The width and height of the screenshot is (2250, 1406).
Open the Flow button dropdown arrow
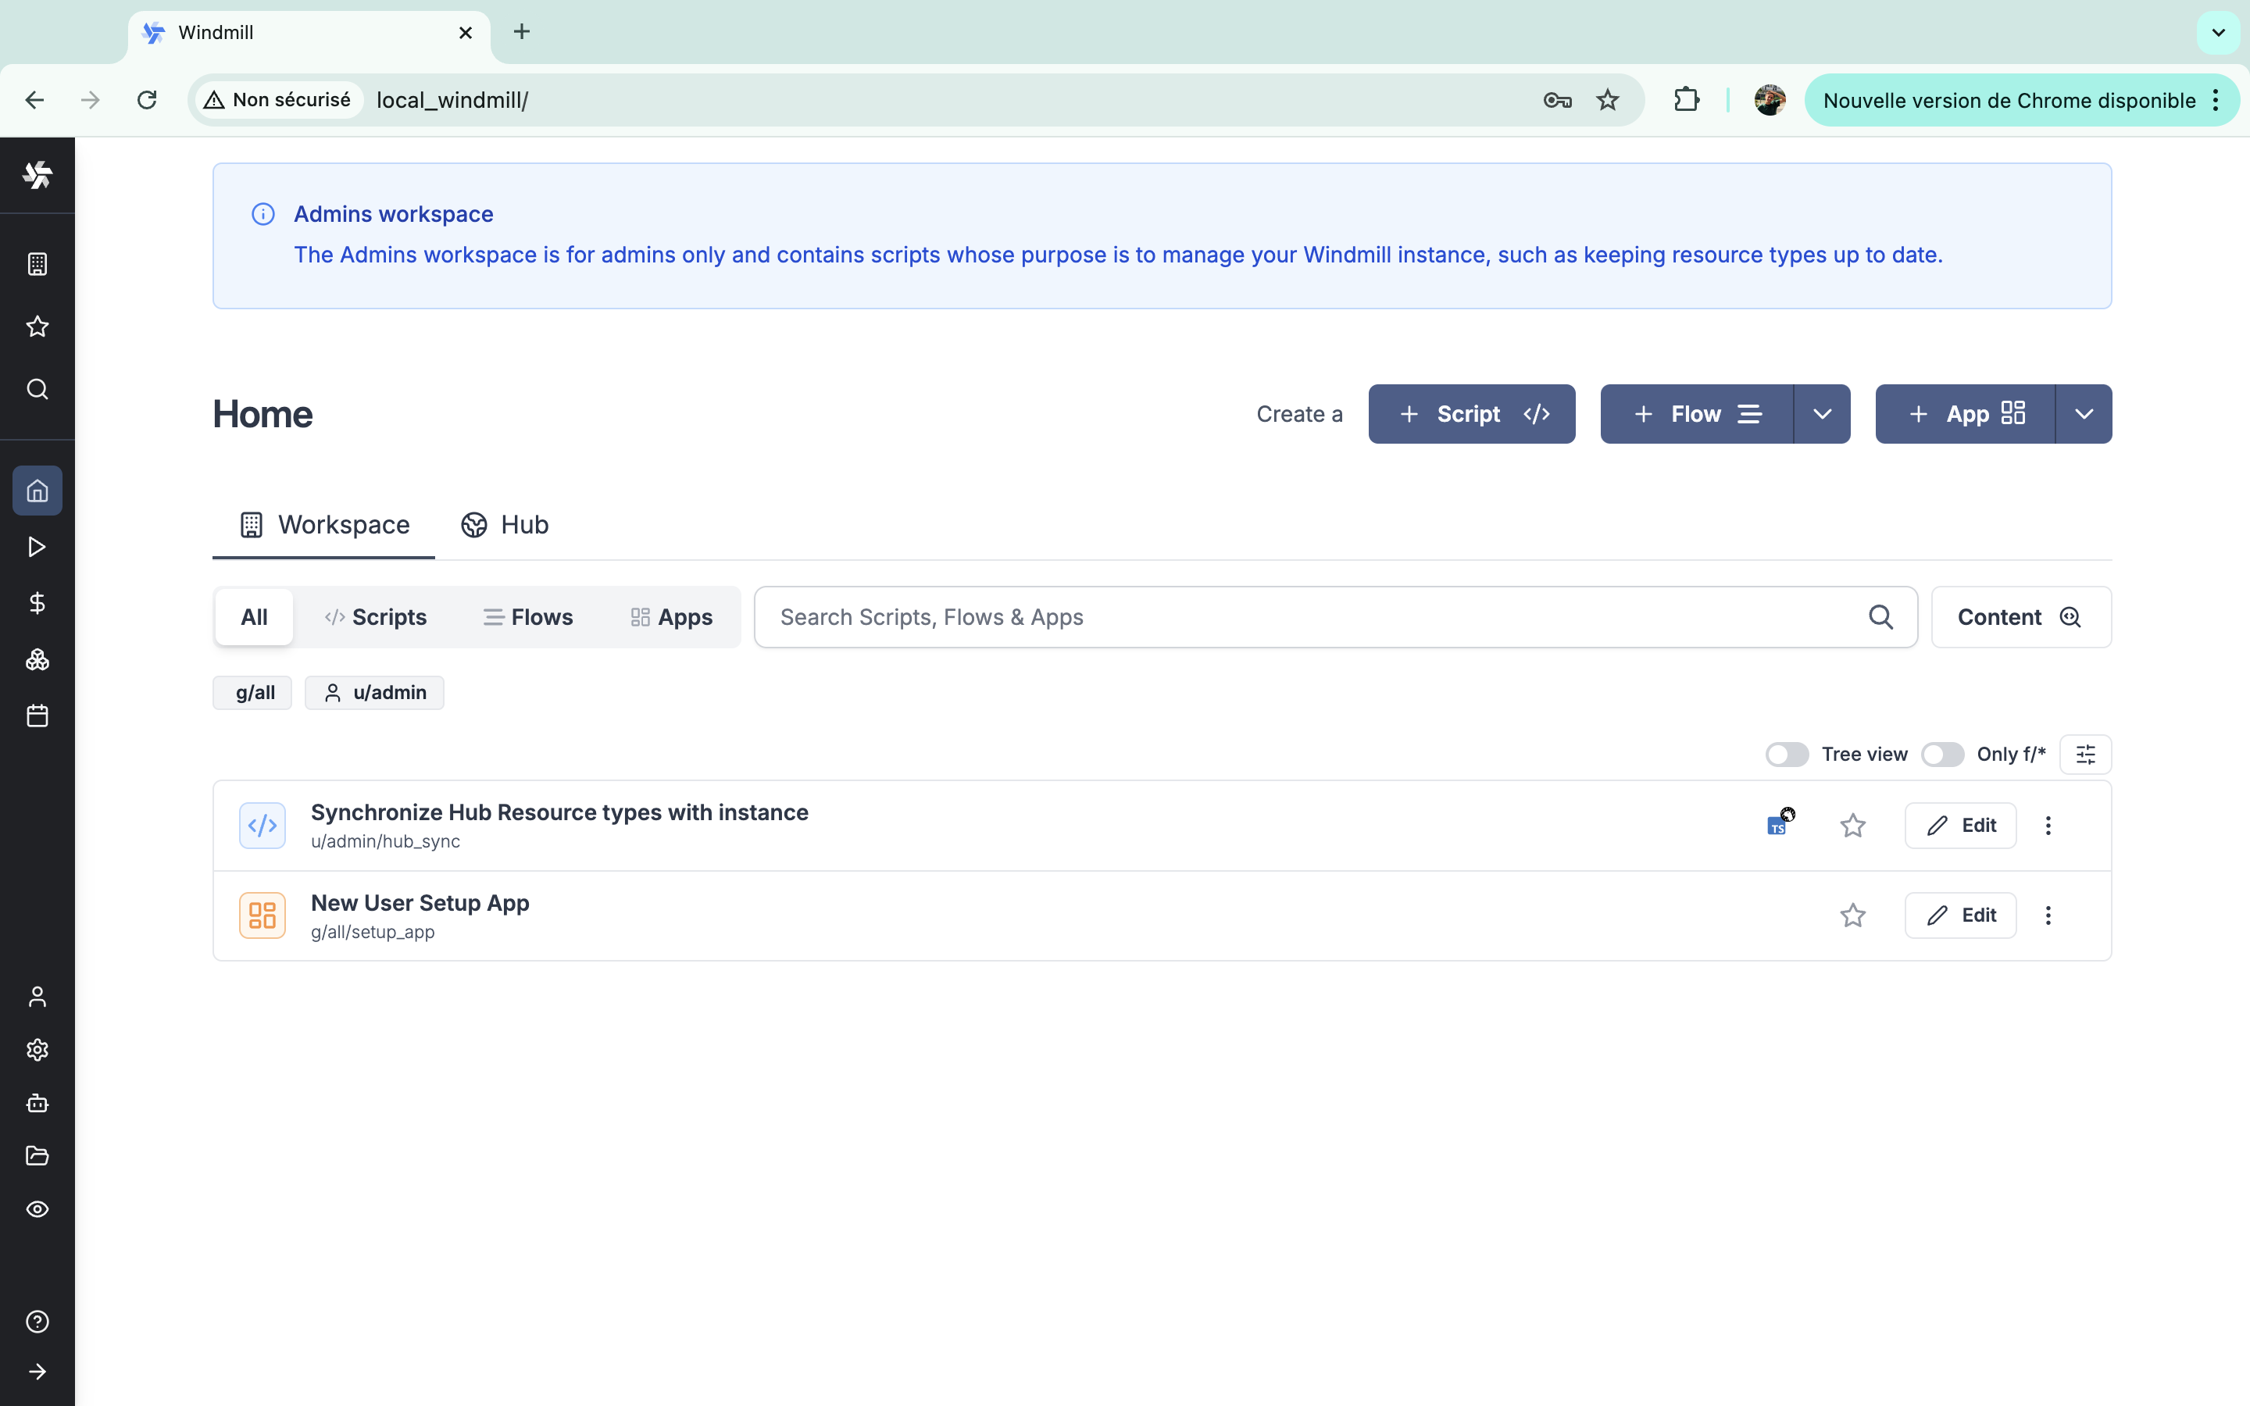tap(1821, 413)
